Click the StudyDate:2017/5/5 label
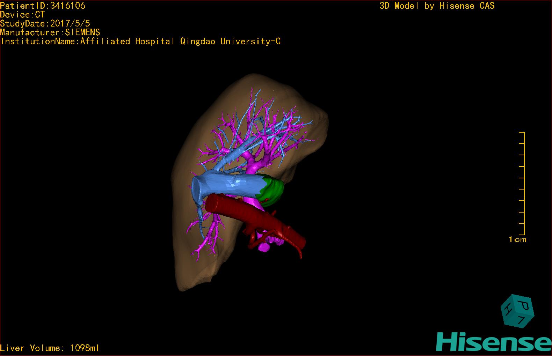552x356 pixels. click(x=45, y=23)
